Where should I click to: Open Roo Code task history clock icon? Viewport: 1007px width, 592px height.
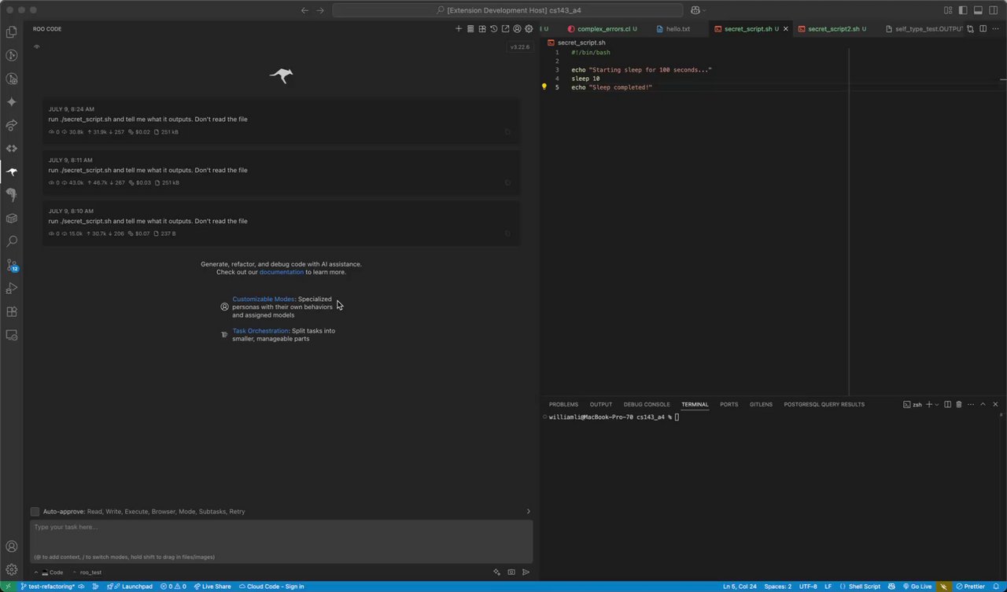(494, 29)
